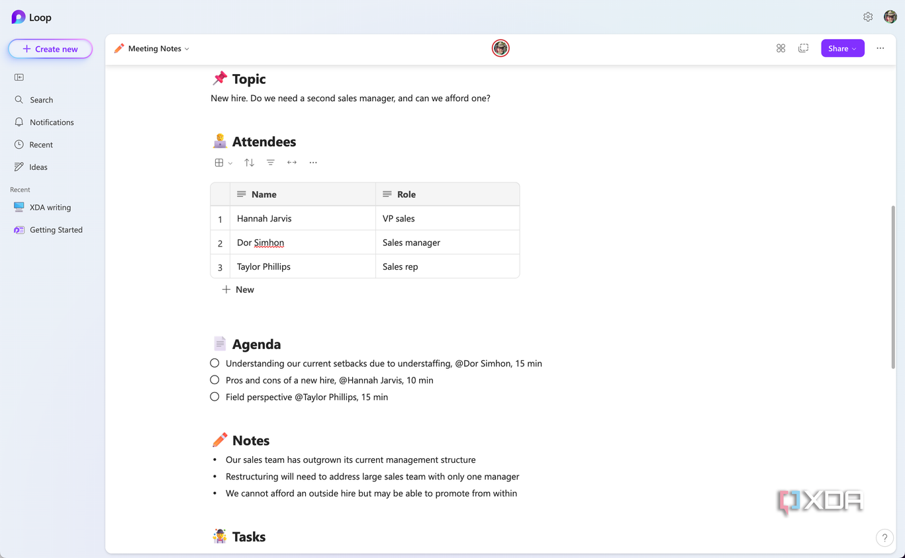Click the Create new button
The height and width of the screenshot is (558, 905).
[x=50, y=49]
